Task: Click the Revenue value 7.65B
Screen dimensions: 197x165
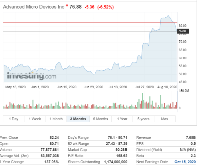Action: point(191,137)
